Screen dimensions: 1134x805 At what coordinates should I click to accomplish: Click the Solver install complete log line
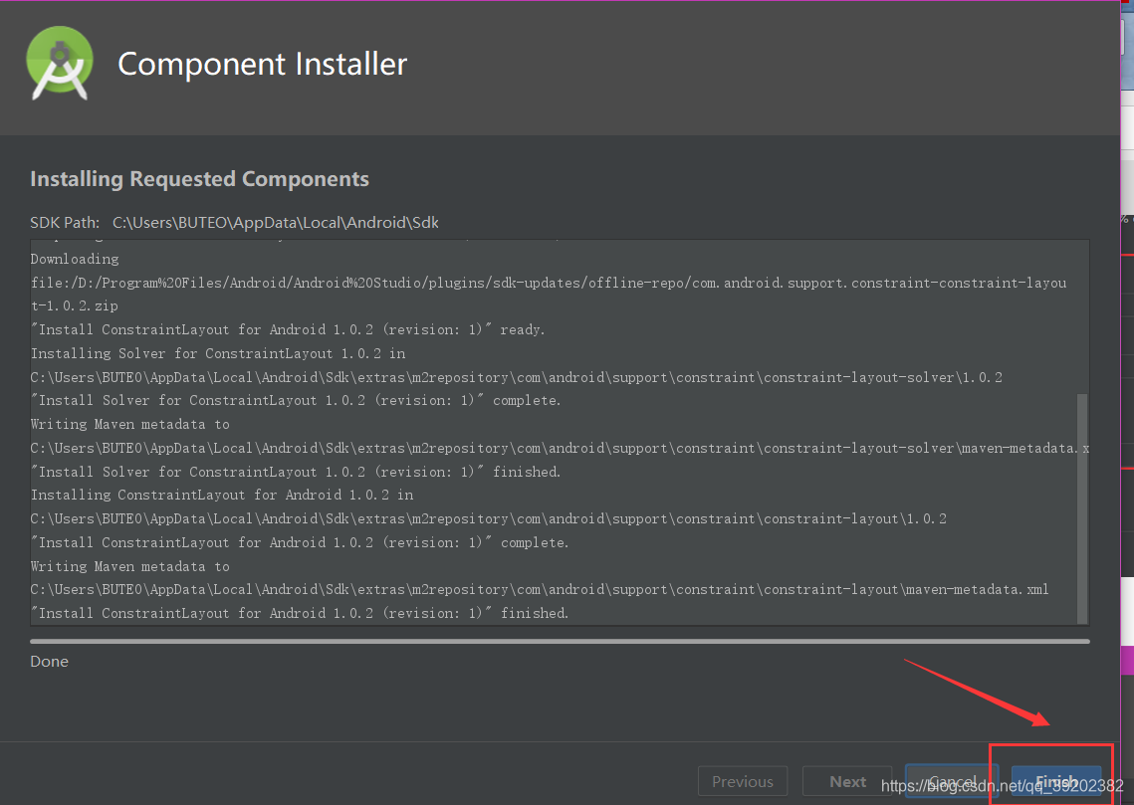pos(296,400)
